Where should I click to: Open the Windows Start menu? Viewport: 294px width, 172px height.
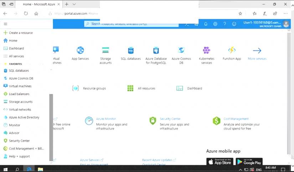5,170
